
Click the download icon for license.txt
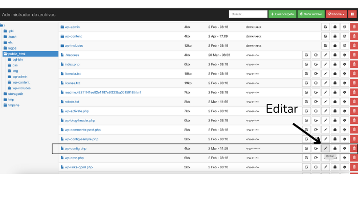coord(345,83)
